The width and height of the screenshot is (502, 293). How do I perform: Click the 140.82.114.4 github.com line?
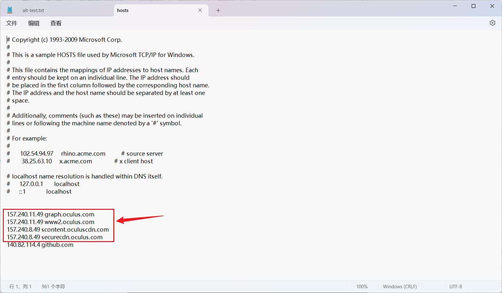[x=40, y=245]
